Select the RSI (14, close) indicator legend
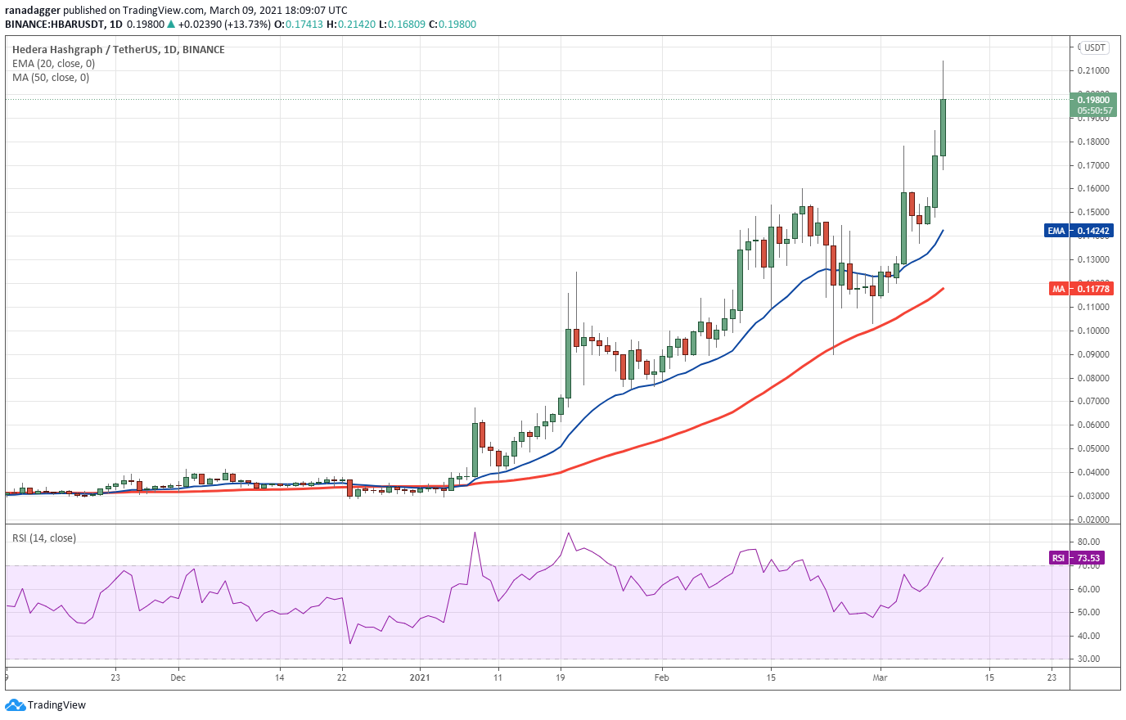This screenshot has width=1126, height=720. click(44, 538)
